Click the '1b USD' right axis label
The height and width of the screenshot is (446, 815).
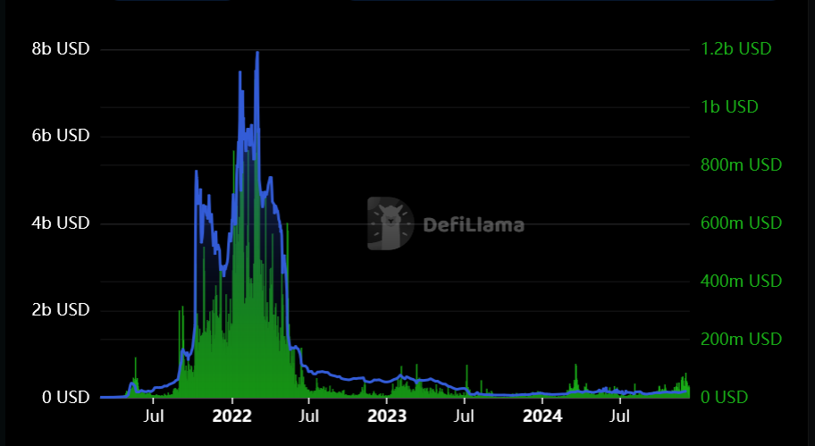(x=729, y=107)
